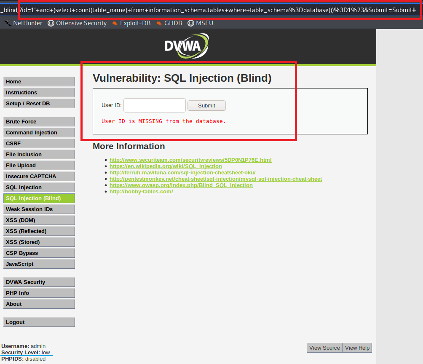The image size is (423, 364).
Task: Open the Exploit-DB bookmark
Action: point(131,23)
